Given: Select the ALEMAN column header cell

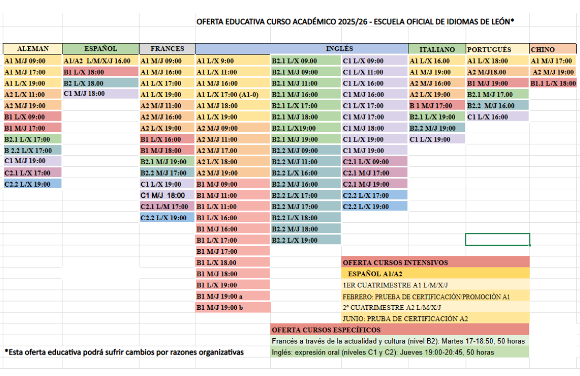Looking at the screenshot, I should click(x=33, y=49).
